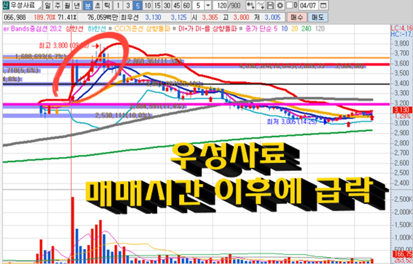Set the interval to 3 minutes

128,5
